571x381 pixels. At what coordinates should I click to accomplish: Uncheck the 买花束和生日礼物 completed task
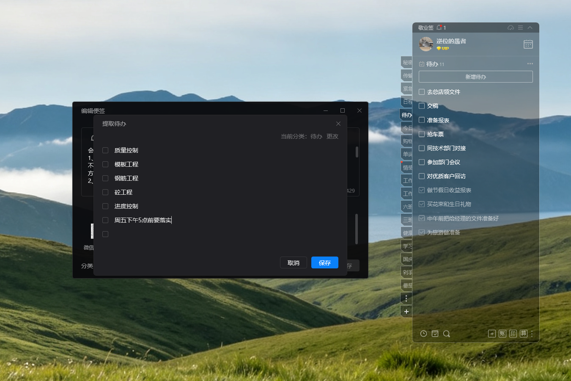pyautogui.click(x=422, y=204)
